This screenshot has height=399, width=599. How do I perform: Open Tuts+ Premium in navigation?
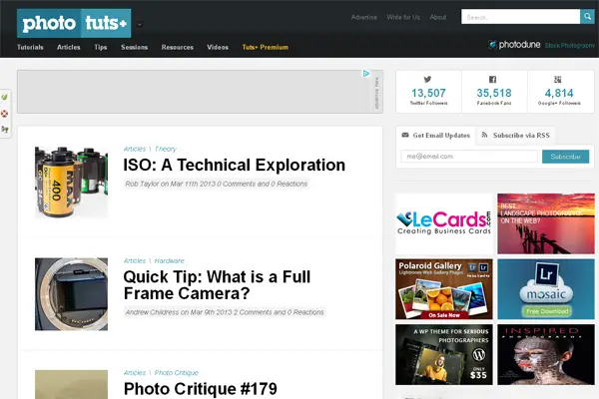[x=266, y=47]
